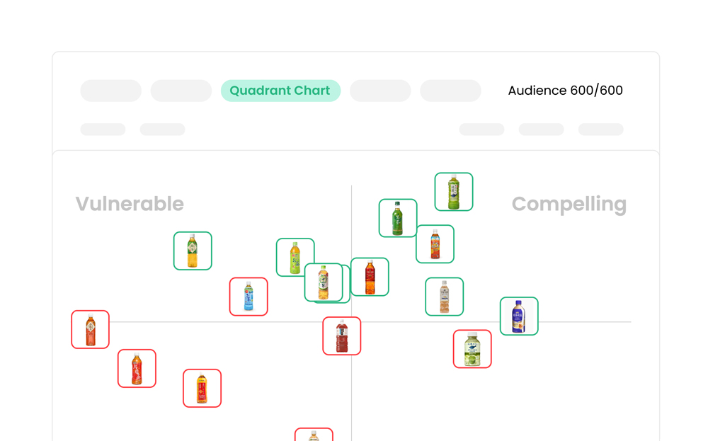Click the yellow tea bottle below Vulnerable label
Screen dimensions: 708x441
193,251
